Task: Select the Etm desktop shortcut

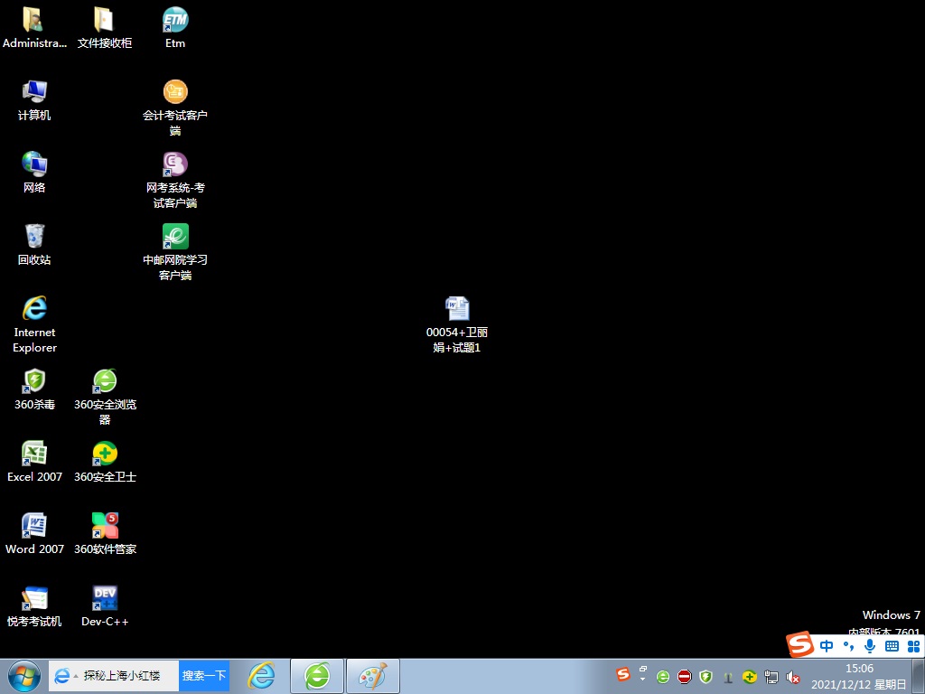Action: 175,21
